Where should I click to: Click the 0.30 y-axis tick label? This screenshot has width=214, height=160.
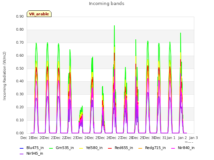pyautogui.click(x=20, y=94)
